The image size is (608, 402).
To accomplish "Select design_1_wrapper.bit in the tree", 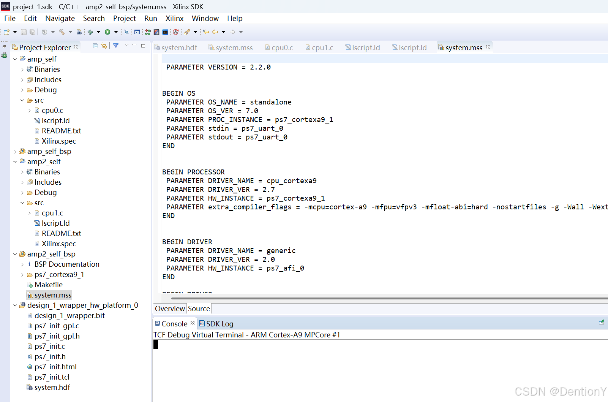I will click(x=69, y=315).
